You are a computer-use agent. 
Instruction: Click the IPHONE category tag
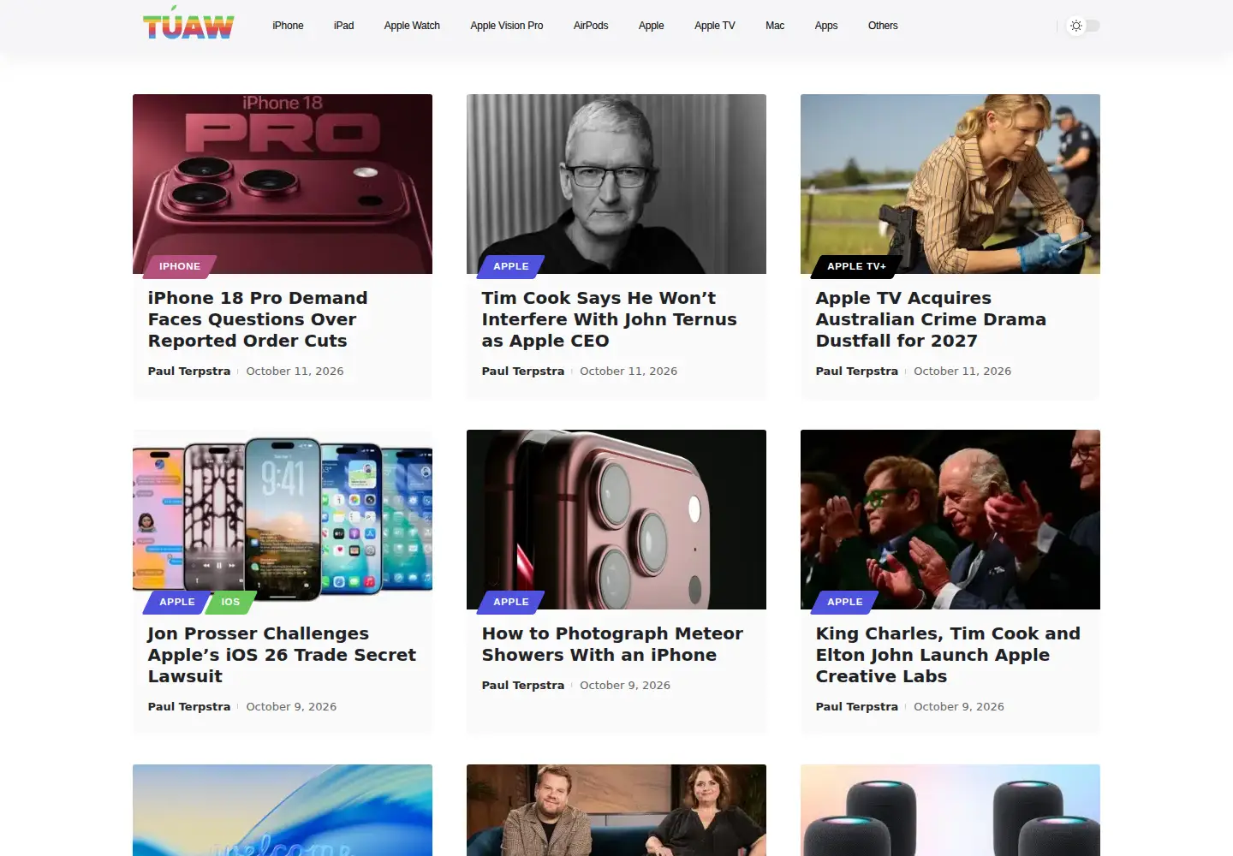tap(180, 266)
